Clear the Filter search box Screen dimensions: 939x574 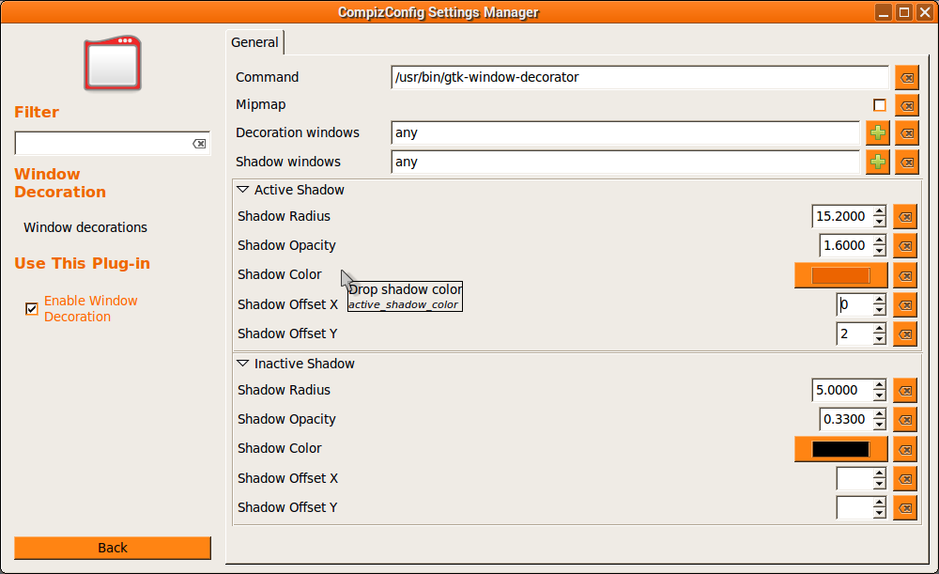point(199,144)
